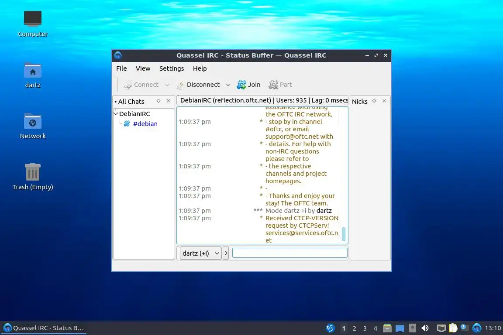This screenshot has width=503, height=335.
Task: Open the clipboard manager tray icon
Action: click(453, 328)
